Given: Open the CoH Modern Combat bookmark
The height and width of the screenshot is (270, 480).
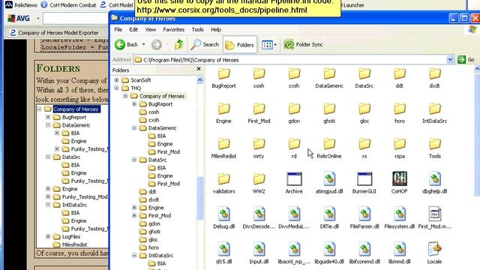Looking at the screenshot, I should tap(68, 5).
